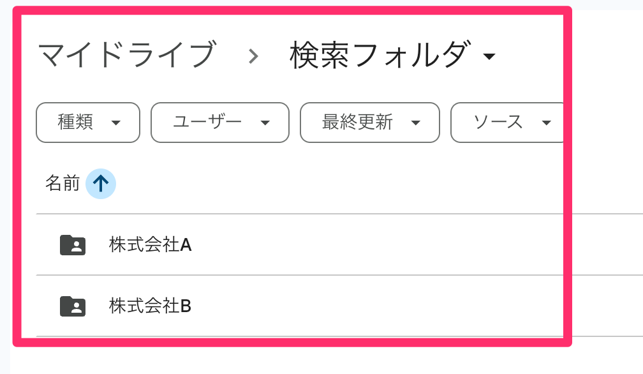Click empty space in the 株式会社B row
The height and width of the screenshot is (374, 643).
pos(383,306)
